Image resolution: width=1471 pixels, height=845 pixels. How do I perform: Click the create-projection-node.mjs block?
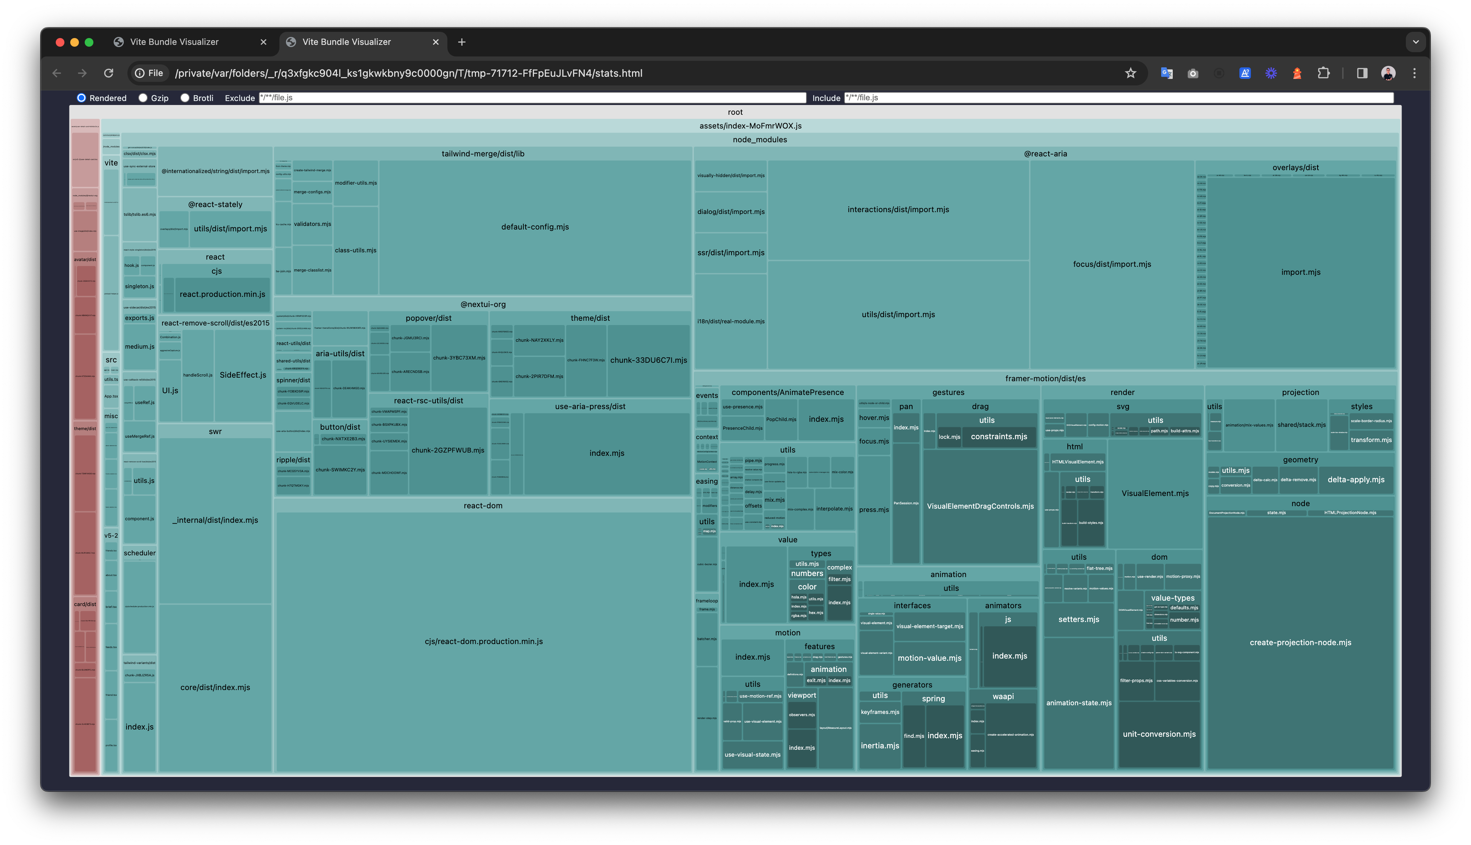pyautogui.click(x=1300, y=643)
